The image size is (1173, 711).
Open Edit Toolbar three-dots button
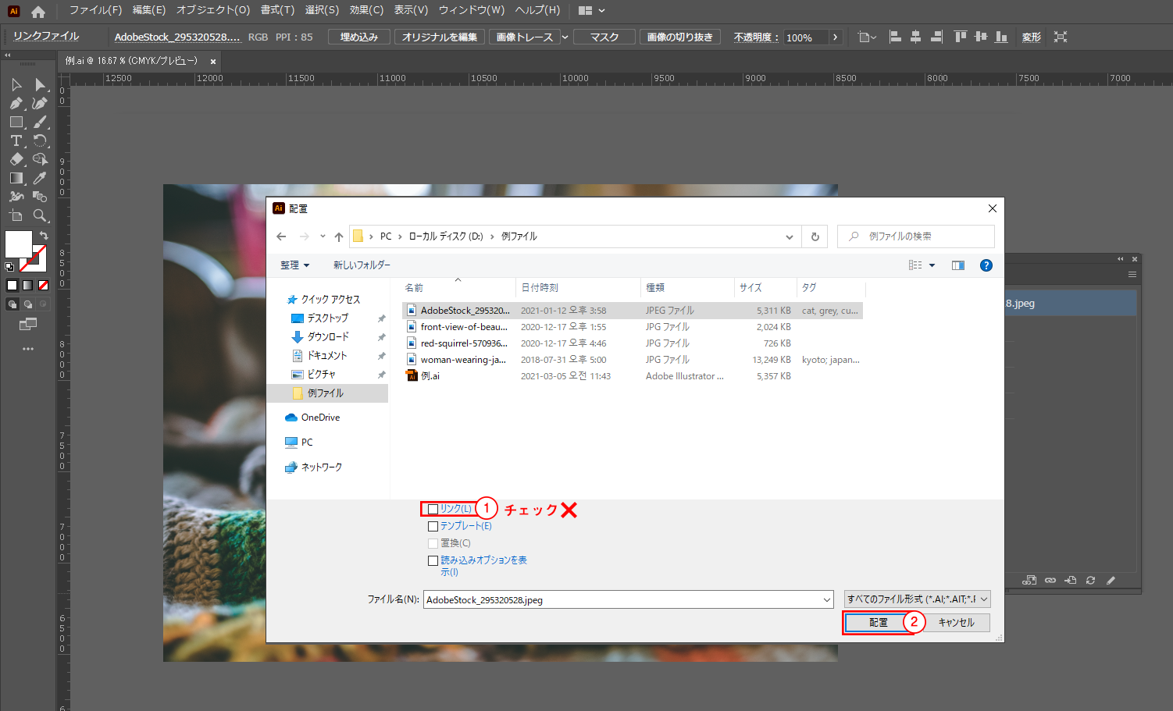point(28,349)
